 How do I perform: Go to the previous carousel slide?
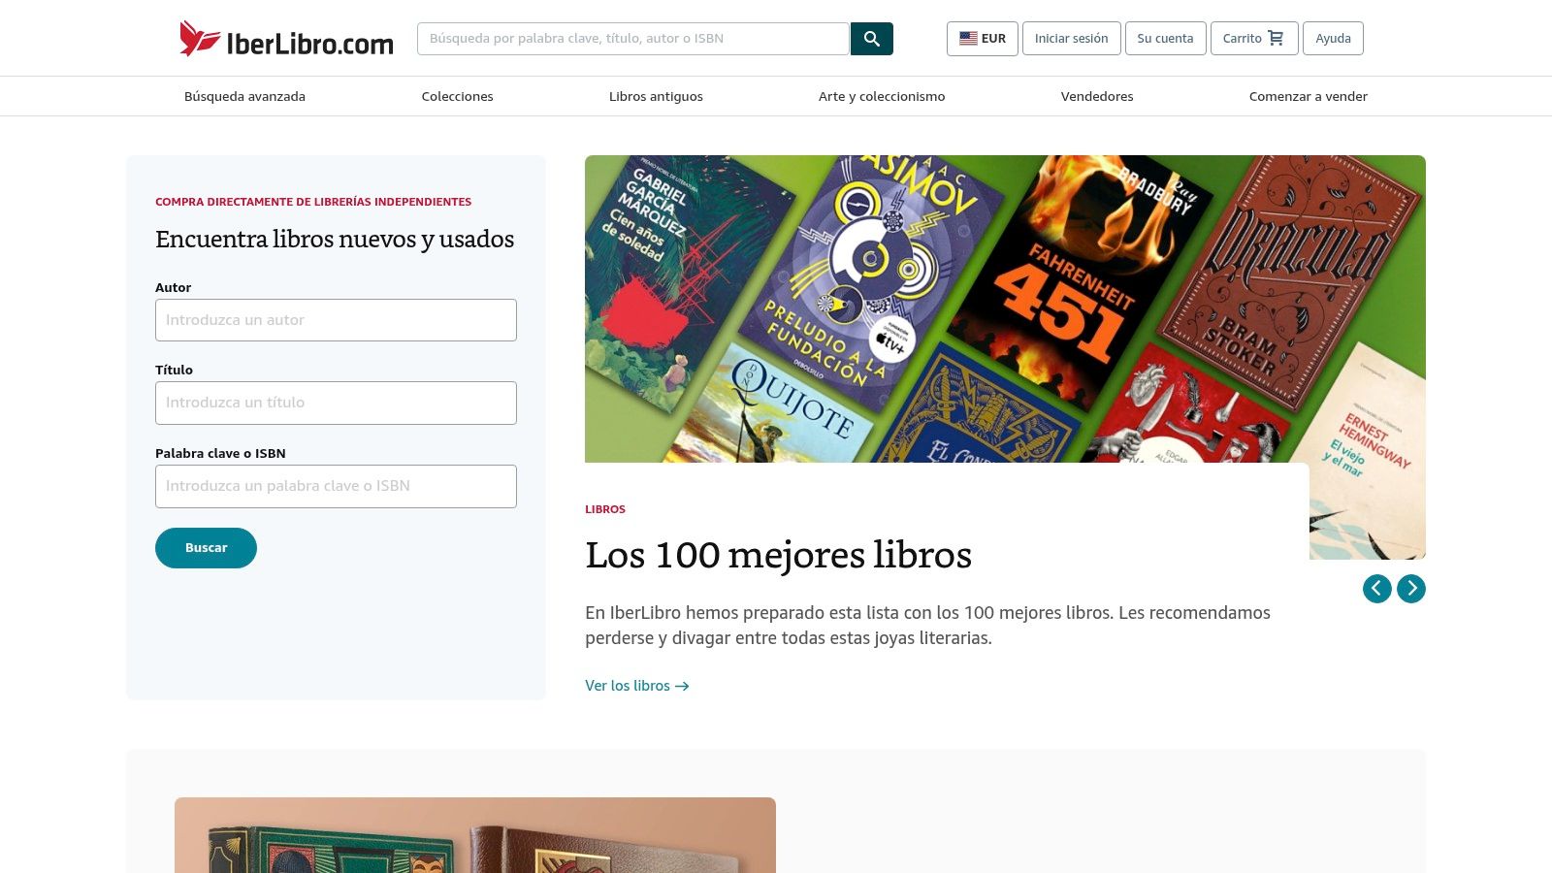(x=1376, y=588)
